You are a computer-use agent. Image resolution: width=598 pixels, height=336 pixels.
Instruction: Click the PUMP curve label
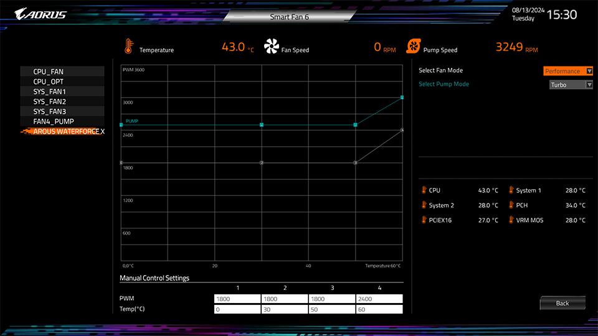pos(132,121)
